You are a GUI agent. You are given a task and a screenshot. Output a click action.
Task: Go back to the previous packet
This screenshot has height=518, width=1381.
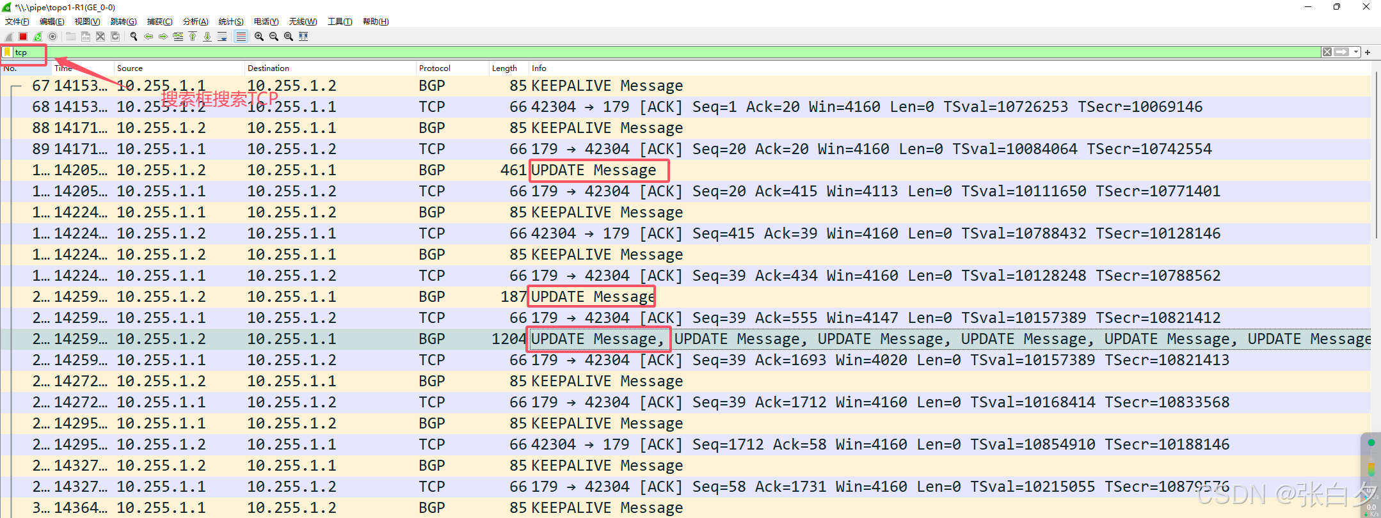coord(148,36)
